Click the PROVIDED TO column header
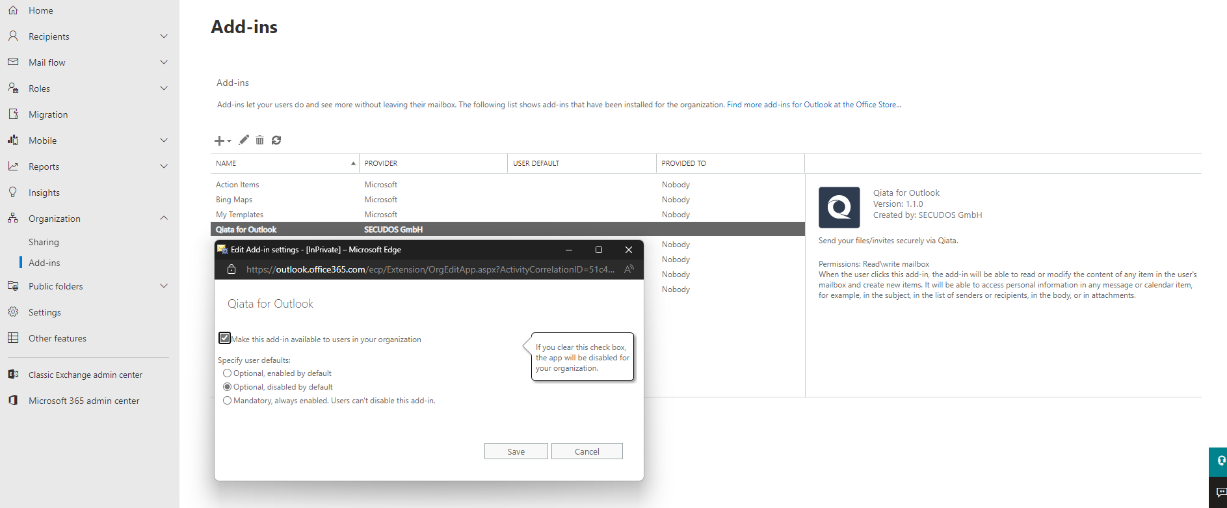The height and width of the screenshot is (508, 1227). [730, 163]
